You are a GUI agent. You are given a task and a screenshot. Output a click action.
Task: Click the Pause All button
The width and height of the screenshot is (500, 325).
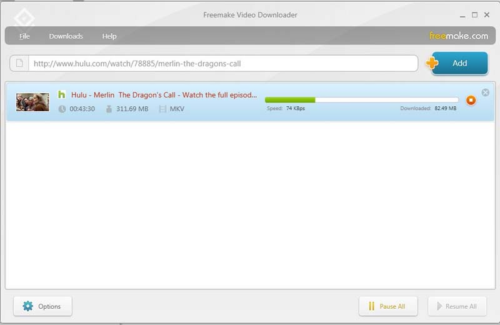click(x=388, y=306)
